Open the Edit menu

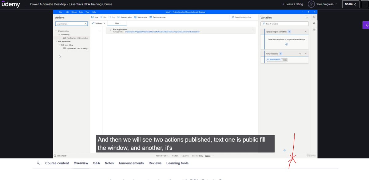click(67, 12)
